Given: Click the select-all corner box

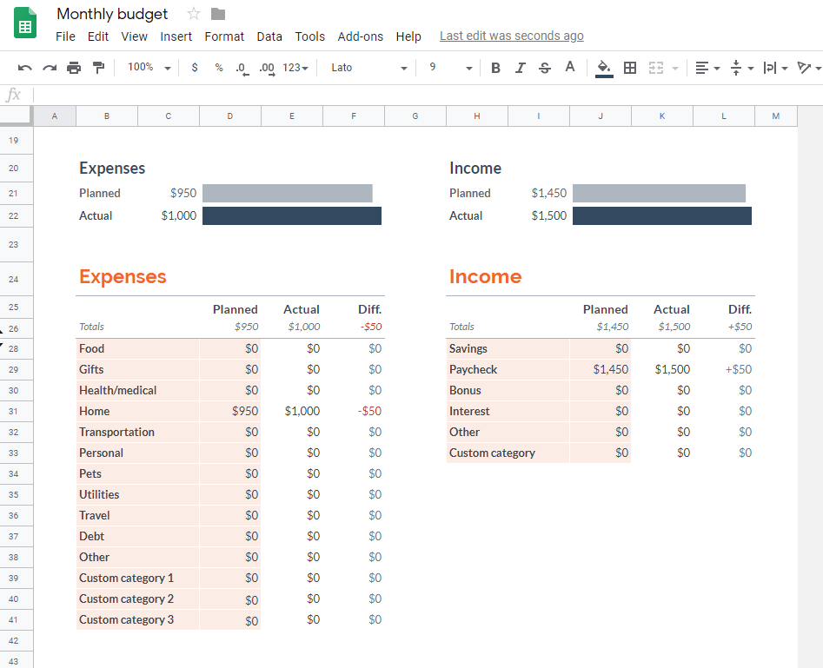Looking at the screenshot, I should click(x=17, y=116).
